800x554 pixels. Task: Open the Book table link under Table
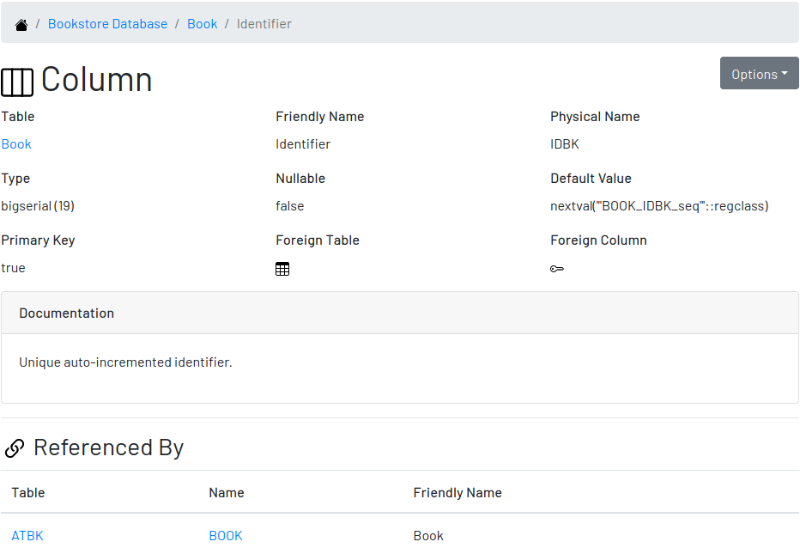[x=16, y=144]
